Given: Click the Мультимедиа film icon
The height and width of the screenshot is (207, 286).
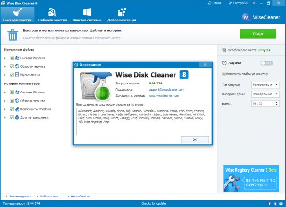Looking at the screenshot, I should tap(17, 75).
